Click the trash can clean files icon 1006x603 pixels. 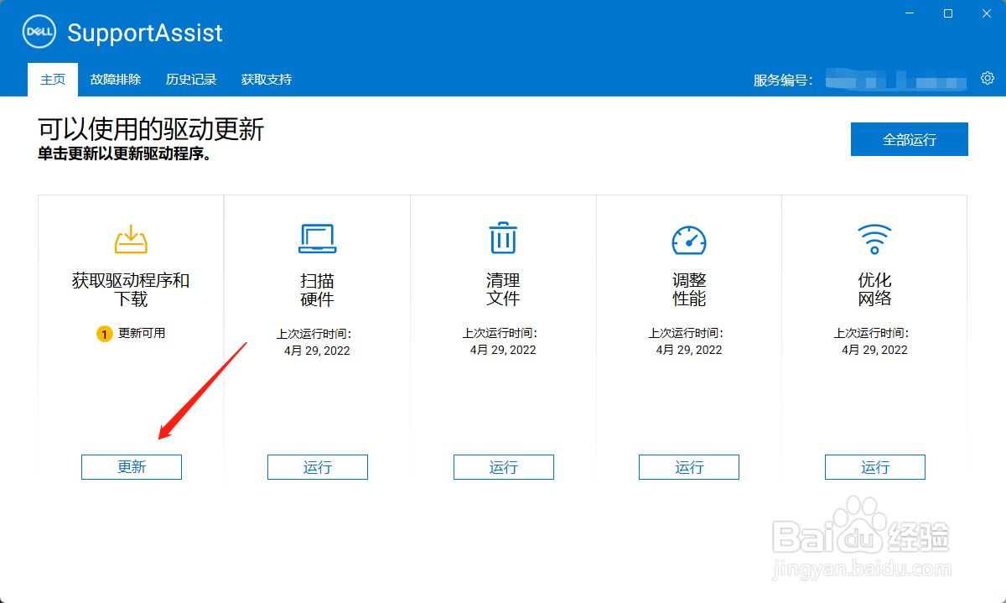(503, 238)
